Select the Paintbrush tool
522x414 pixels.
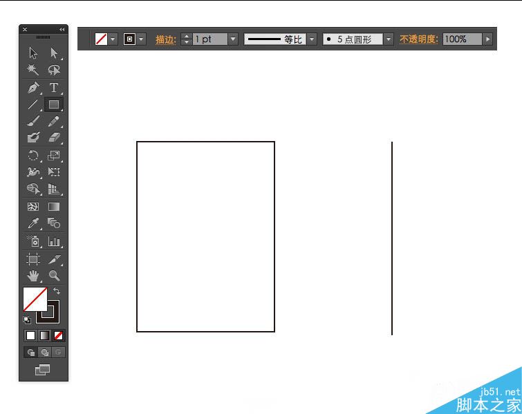coord(33,121)
